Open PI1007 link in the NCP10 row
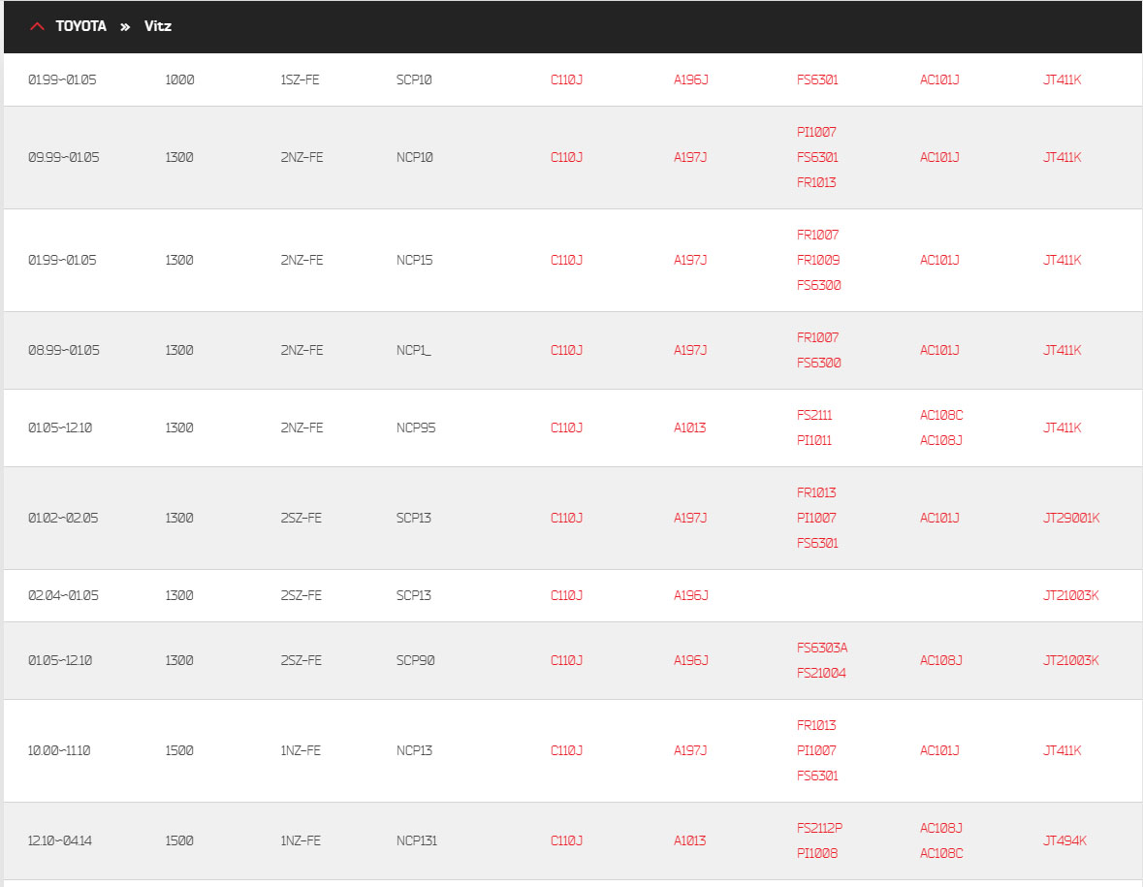 coord(816,132)
